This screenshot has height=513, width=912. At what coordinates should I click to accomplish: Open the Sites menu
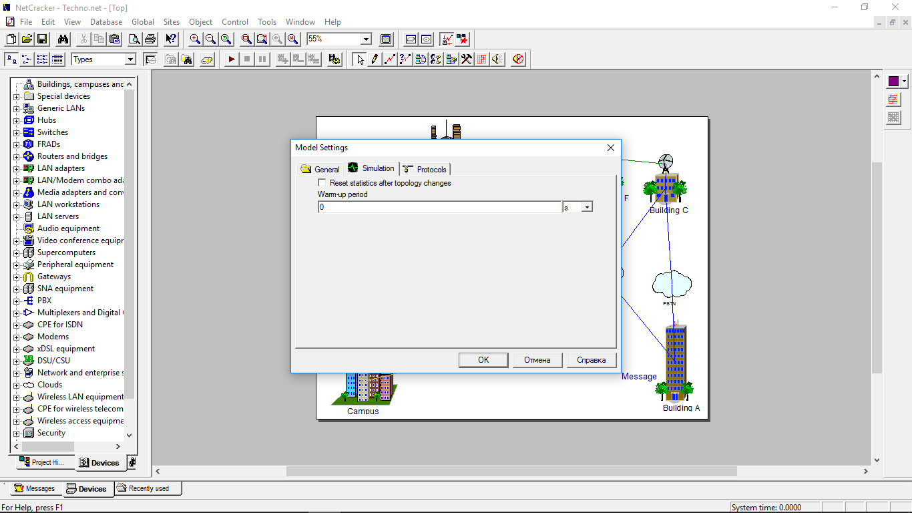[x=172, y=22]
